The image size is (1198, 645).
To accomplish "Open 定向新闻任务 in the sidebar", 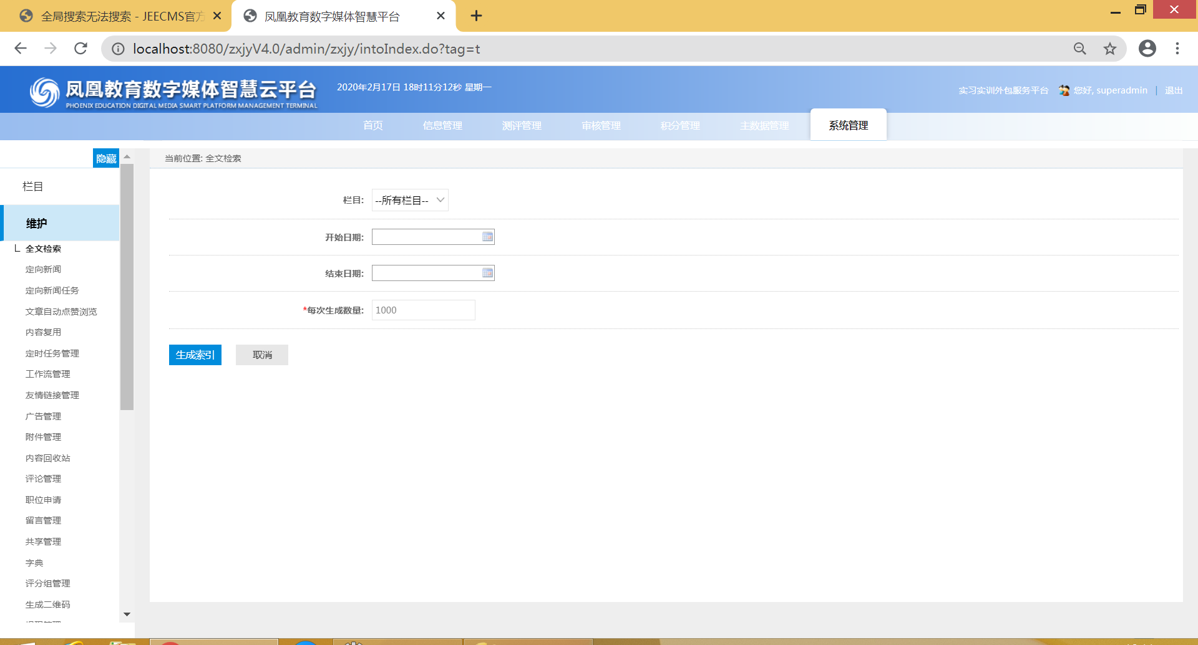I will (x=52, y=290).
